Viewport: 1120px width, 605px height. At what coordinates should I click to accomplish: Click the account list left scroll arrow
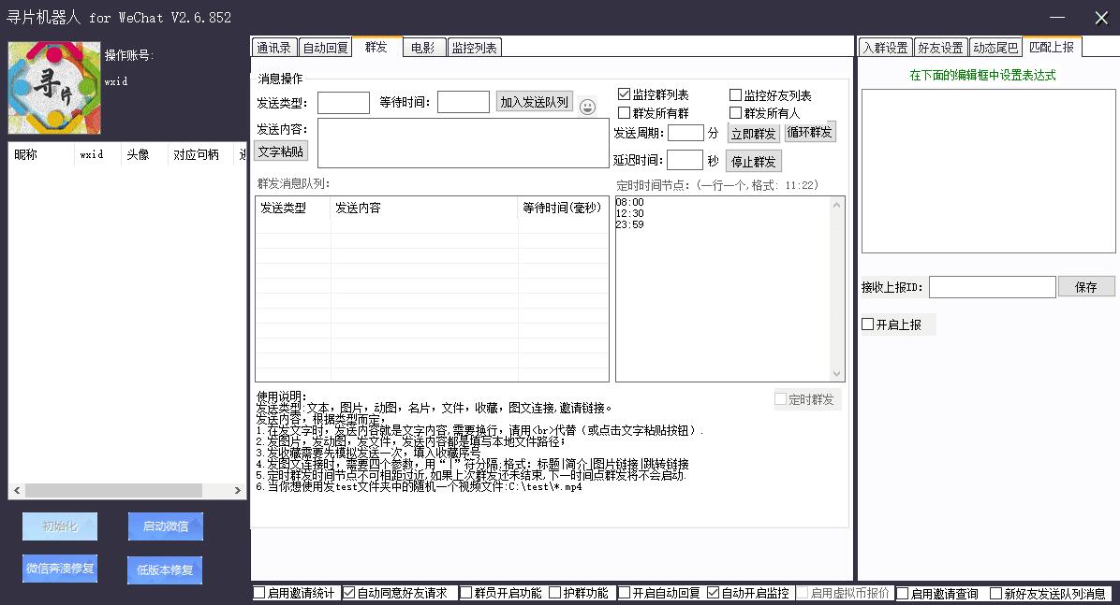pyautogui.click(x=17, y=491)
